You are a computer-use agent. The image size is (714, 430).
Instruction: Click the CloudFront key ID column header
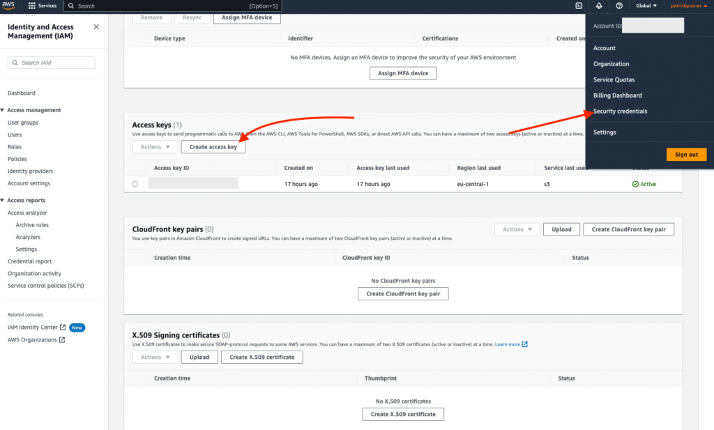tap(366, 258)
